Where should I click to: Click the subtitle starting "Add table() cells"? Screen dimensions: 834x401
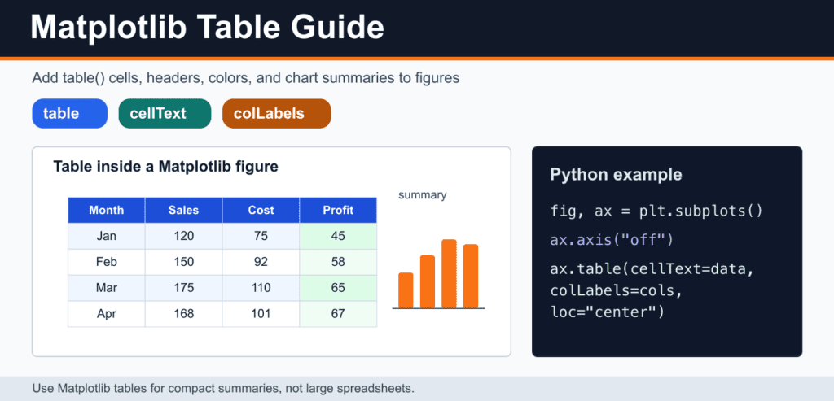click(x=246, y=79)
